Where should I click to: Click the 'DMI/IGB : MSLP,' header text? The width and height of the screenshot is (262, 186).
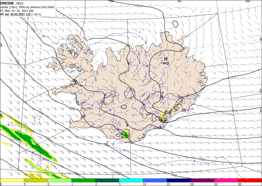tap(12, 3)
